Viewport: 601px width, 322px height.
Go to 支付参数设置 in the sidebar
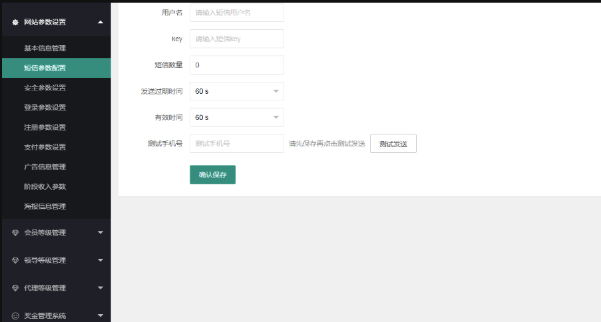point(45,147)
